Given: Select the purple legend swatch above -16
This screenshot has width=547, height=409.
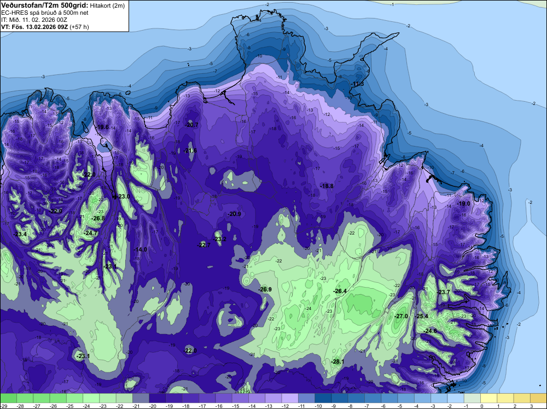Looking at the screenshot, I should [x=224, y=398].
